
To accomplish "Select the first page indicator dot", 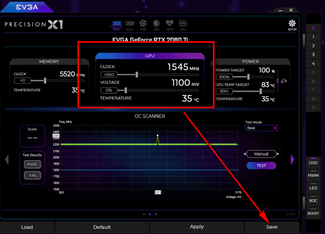I will (144, 214).
